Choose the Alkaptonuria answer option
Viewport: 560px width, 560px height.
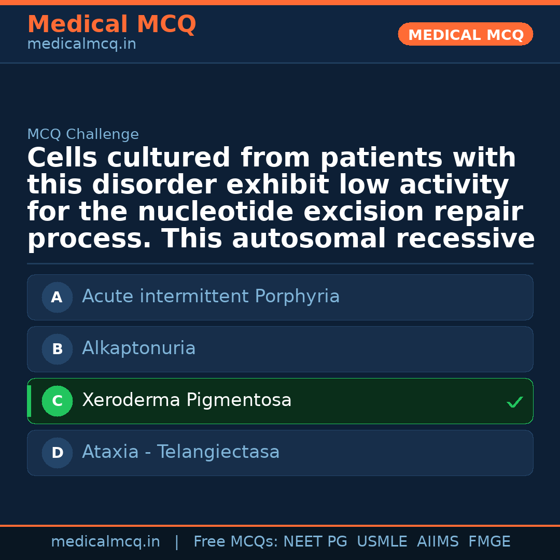139,348
